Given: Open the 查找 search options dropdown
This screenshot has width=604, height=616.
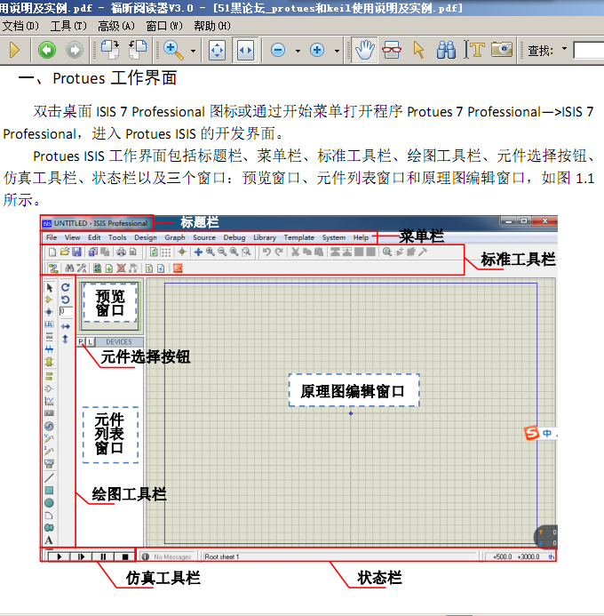Looking at the screenshot, I should coord(564,49).
